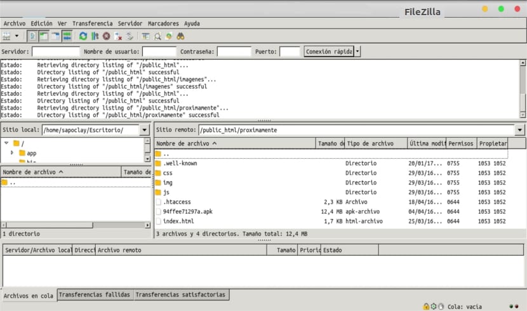Toggle directory comparison magnifier icon
The image size is (527, 311).
coord(157,36)
